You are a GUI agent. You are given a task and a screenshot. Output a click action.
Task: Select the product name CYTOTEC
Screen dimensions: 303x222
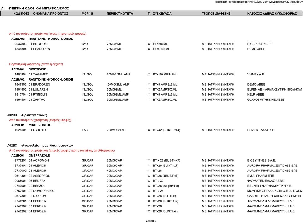coord(40,130)
